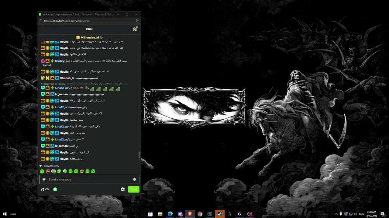This screenshot has height=218, width=389.
Task: Click the green sparkle badge beside lilia1ey
Action: click(x=52, y=61)
